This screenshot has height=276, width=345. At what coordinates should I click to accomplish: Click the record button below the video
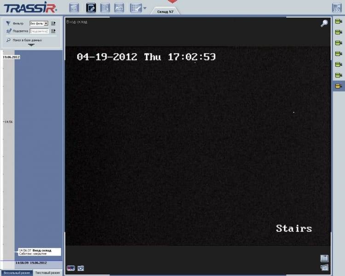tap(71, 268)
